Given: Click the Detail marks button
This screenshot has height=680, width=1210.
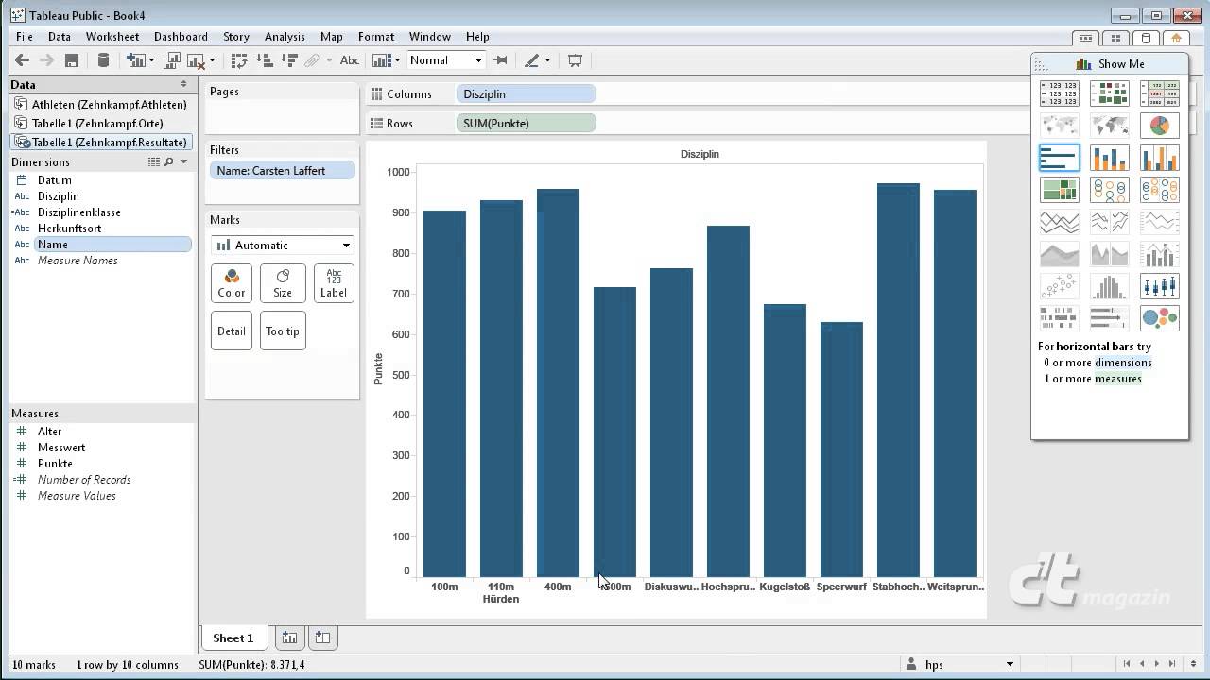Looking at the screenshot, I should click(232, 331).
